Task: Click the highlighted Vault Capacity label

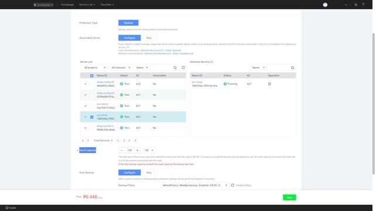Action: (87, 150)
